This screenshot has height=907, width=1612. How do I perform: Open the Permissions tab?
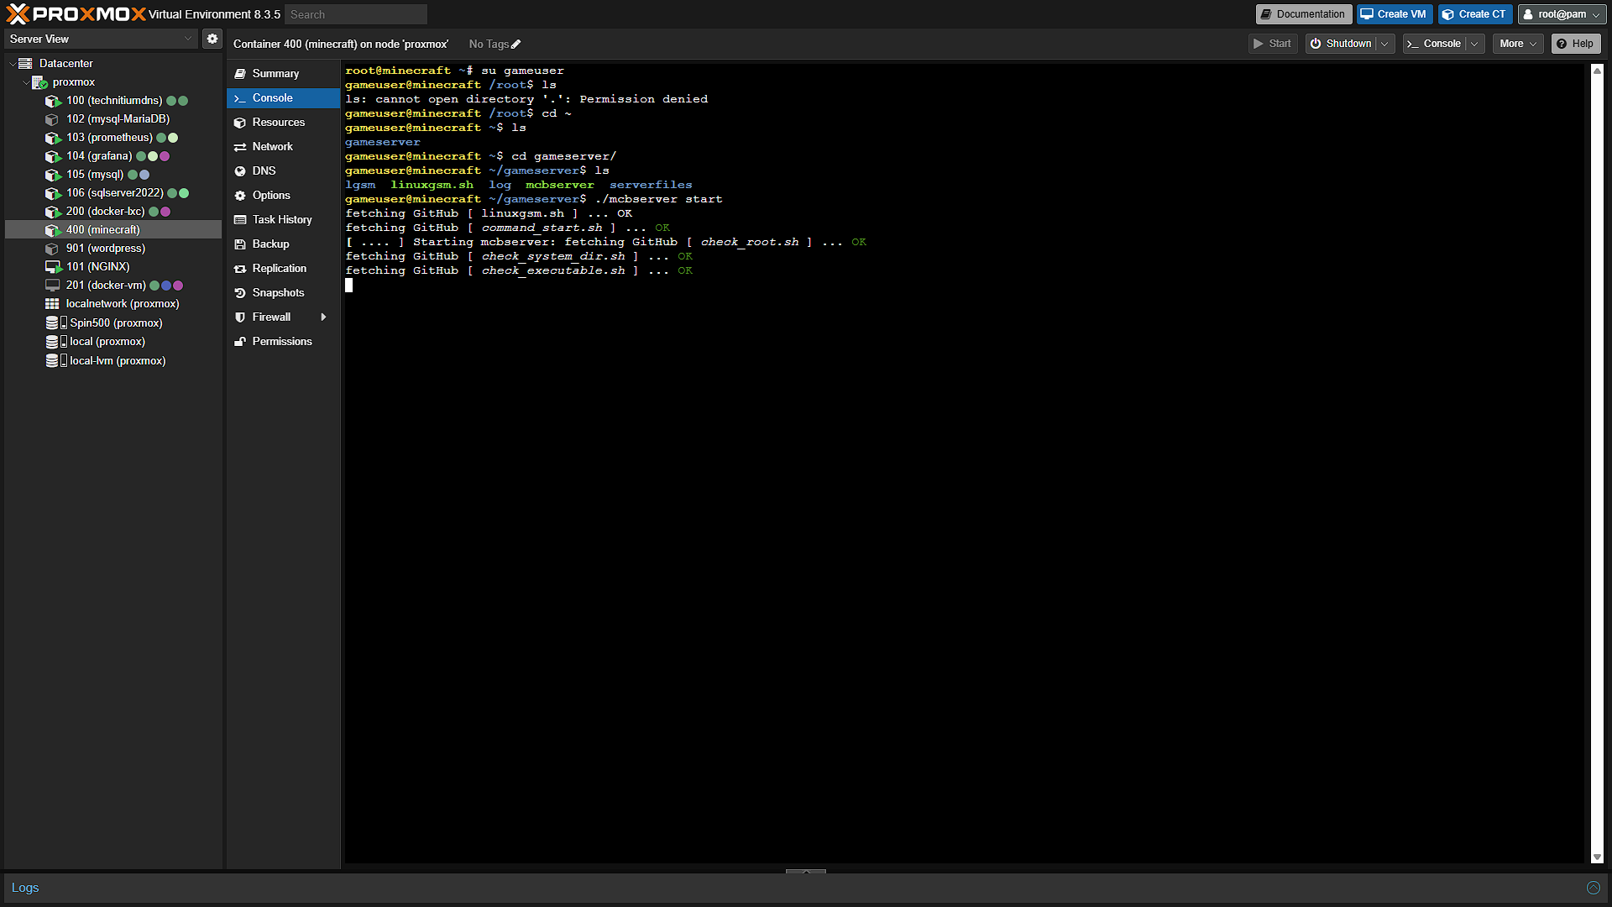click(283, 342)
